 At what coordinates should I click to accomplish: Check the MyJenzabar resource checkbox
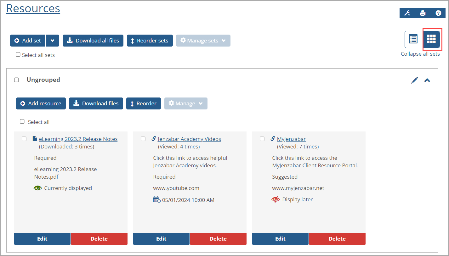coord(262,138)
